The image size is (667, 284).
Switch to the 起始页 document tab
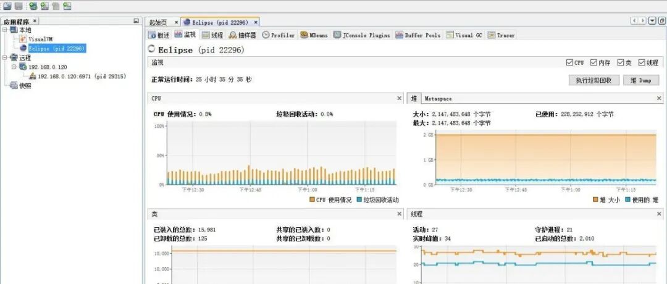tap(158, 22)
